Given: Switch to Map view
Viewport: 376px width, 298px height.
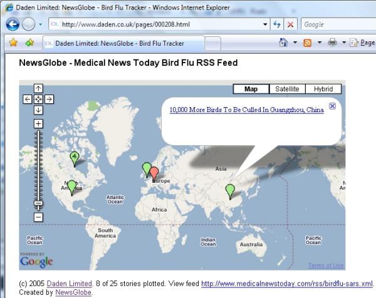Looking at the screenshot, I should 251,89.
